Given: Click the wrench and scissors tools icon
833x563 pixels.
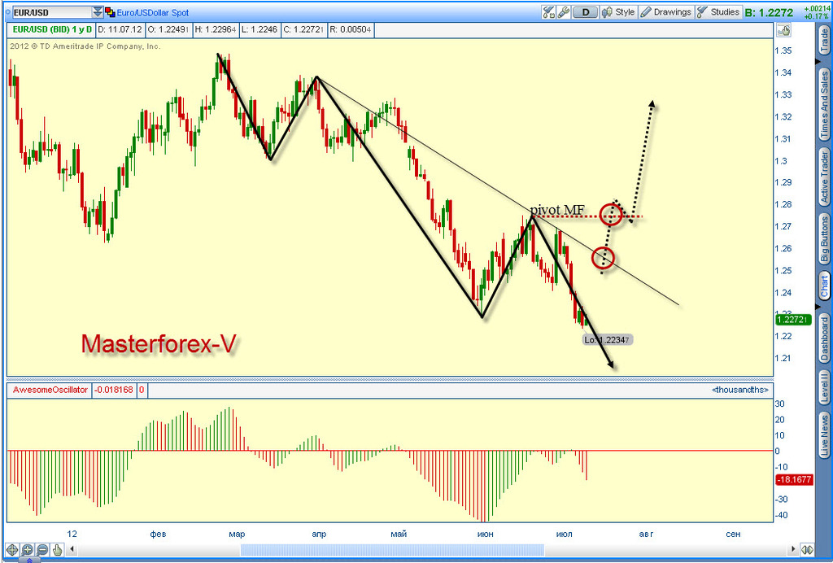Looking at the screenshot, I should point(548,12).
